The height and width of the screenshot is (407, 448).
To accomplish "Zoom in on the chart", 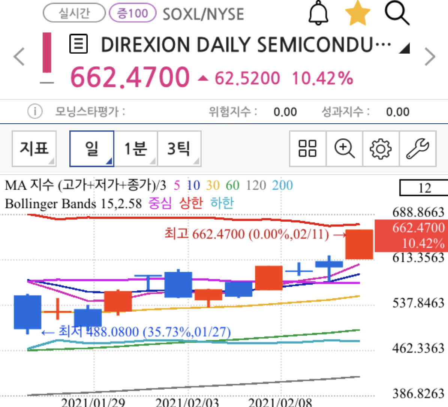I will point(344,148).
